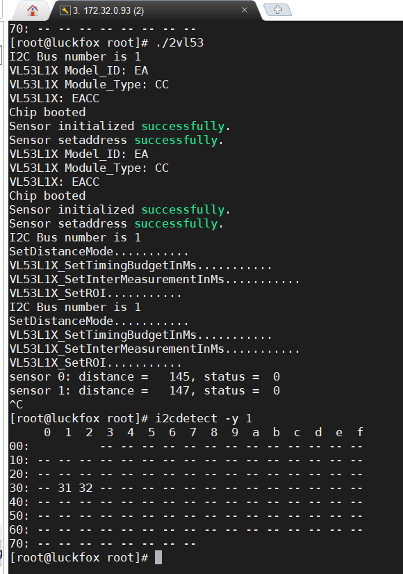Image resolution: width=403 pixels, height=574 pixels.
Task: Click the sensor 1 distance 147 line
Action: [145, 390]
